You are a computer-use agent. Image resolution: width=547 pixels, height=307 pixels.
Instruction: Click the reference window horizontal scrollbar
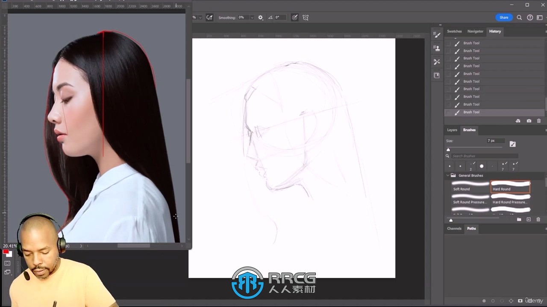click(x=133, y=246)
